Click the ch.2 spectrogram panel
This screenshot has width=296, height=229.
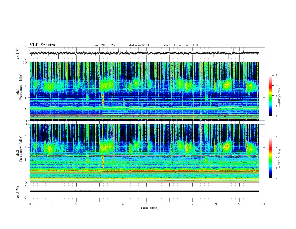point(144,153)
